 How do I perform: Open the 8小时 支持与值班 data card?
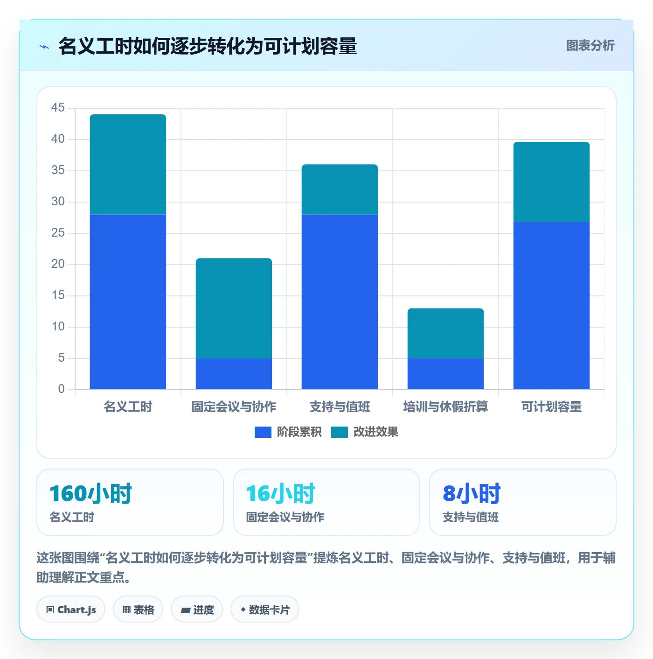pos(523,502)
